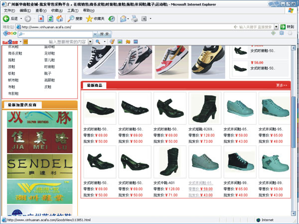Viewport: 299px width, 224px height.
Task: Click the green plus icon on SOSO toolbar
Action: [274, 33]
